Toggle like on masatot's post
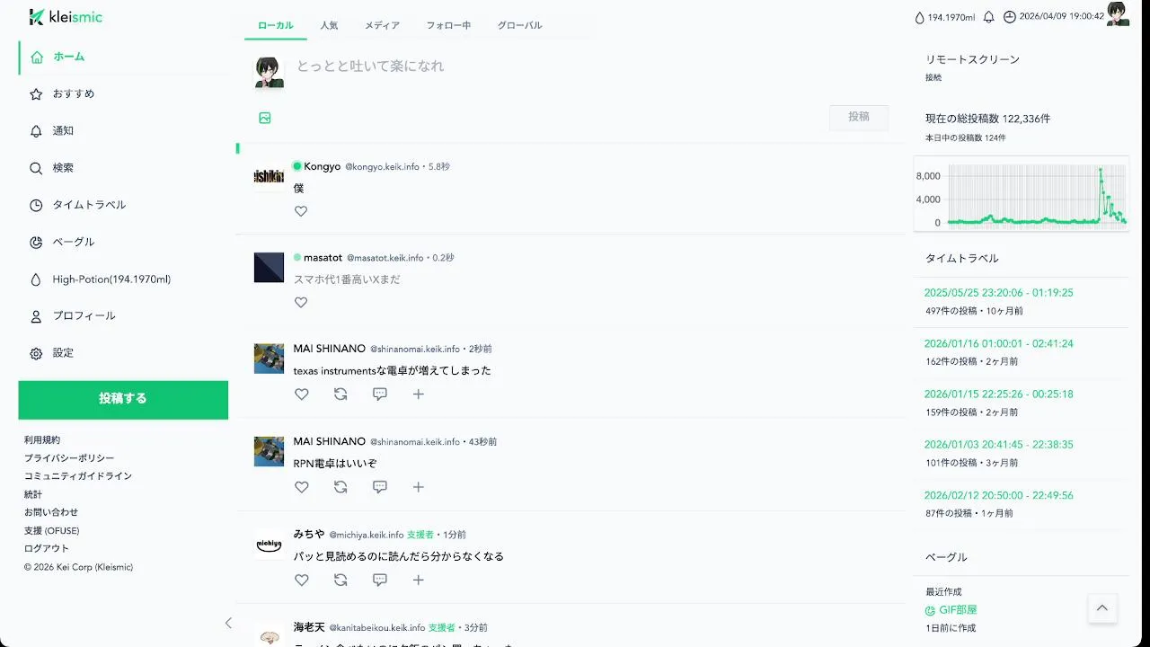The width and height of the screenshot is (1150, 647). [x=301, y=303]
